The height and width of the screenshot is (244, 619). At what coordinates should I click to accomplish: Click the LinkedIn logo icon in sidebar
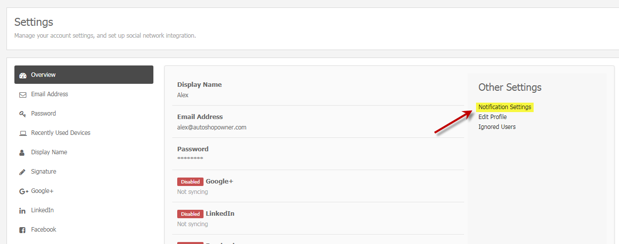(22, 211)
